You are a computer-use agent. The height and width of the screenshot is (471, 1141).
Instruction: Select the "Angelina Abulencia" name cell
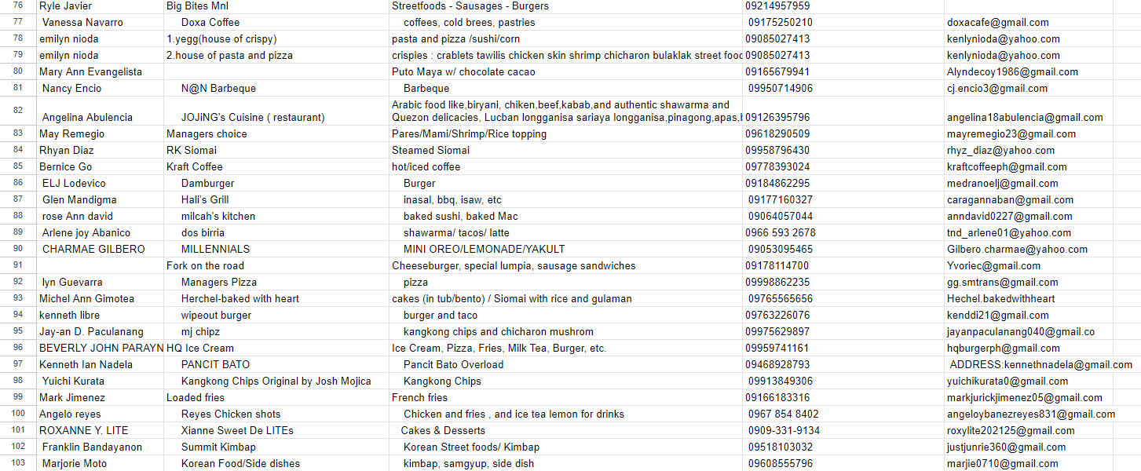coord(87,117)
